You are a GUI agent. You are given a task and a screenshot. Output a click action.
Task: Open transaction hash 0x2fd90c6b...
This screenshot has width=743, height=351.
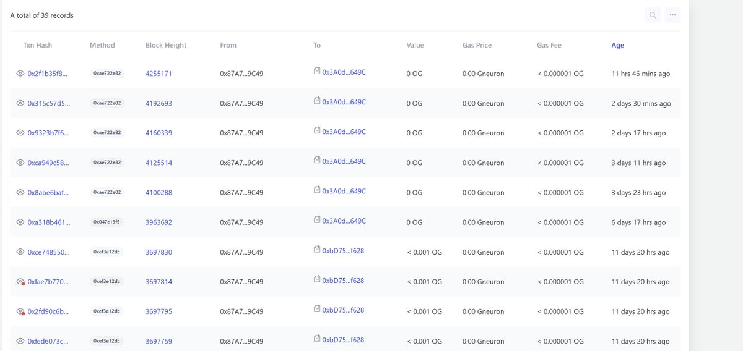point(48,311)
